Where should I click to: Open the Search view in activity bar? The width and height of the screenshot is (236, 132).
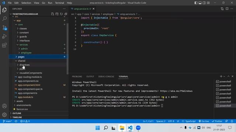pyautogui.click(x=4, y=19)
